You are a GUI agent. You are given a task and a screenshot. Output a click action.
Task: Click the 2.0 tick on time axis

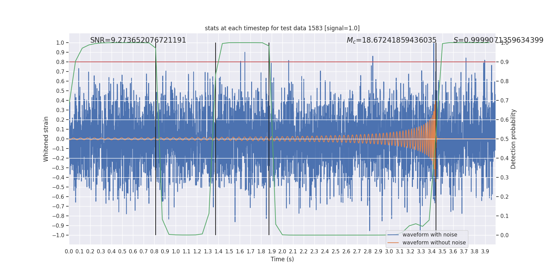(282, 252)
